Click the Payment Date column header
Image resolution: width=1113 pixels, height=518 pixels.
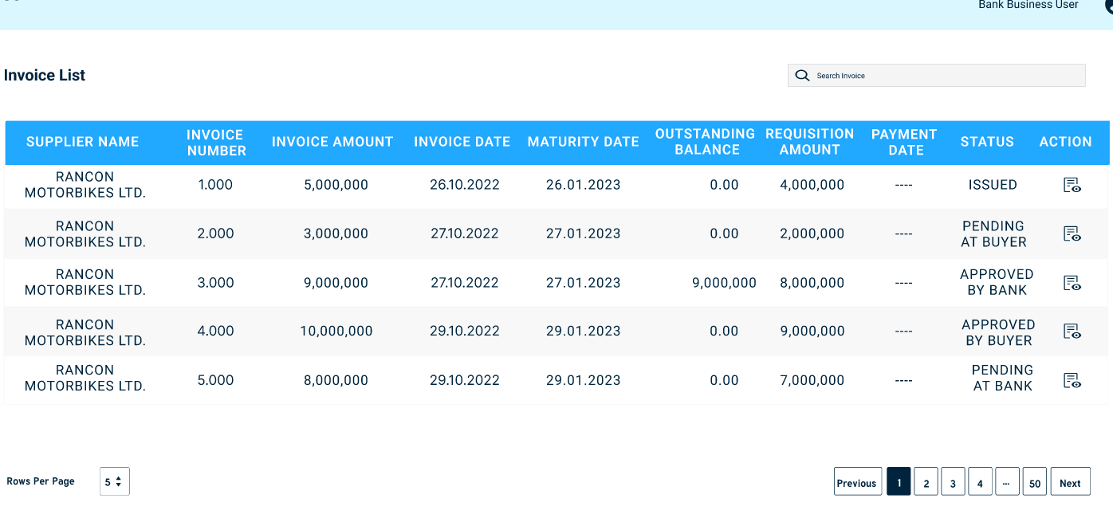pyautogui.click(x=904, y=142)
